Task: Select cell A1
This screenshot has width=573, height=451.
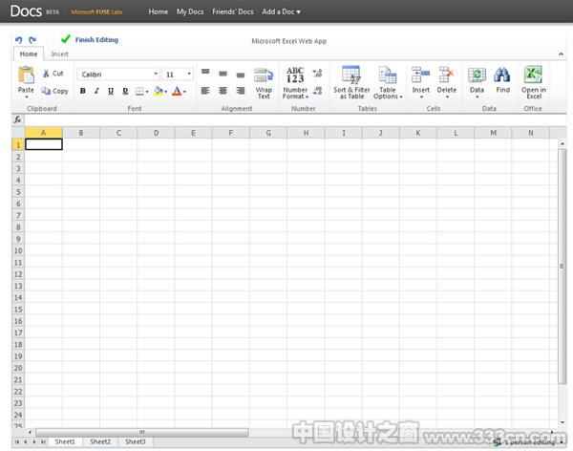Action: pos(44,144)
